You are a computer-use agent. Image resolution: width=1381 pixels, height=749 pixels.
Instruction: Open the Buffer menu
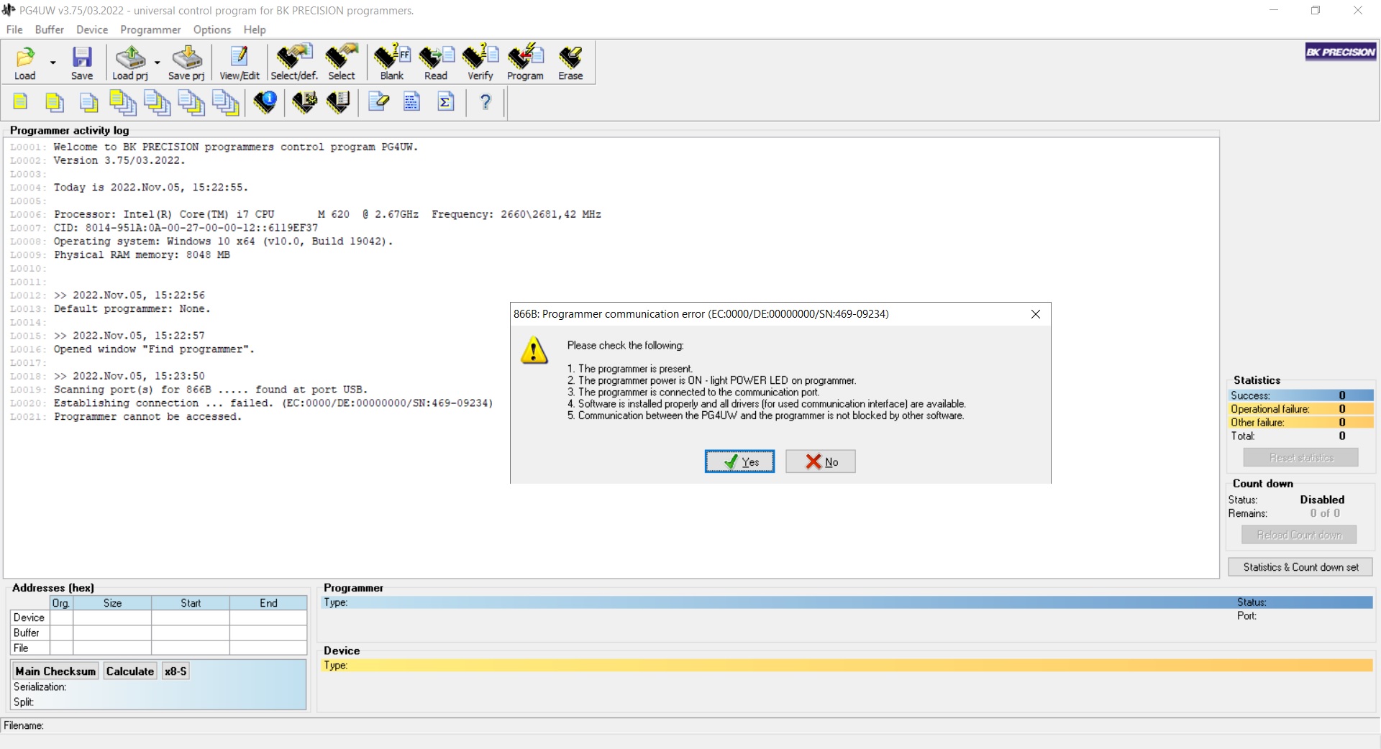50,29
